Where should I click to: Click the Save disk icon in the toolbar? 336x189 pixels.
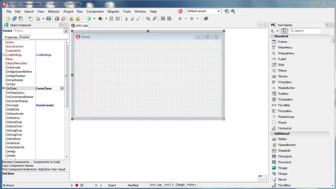(49, 19)
